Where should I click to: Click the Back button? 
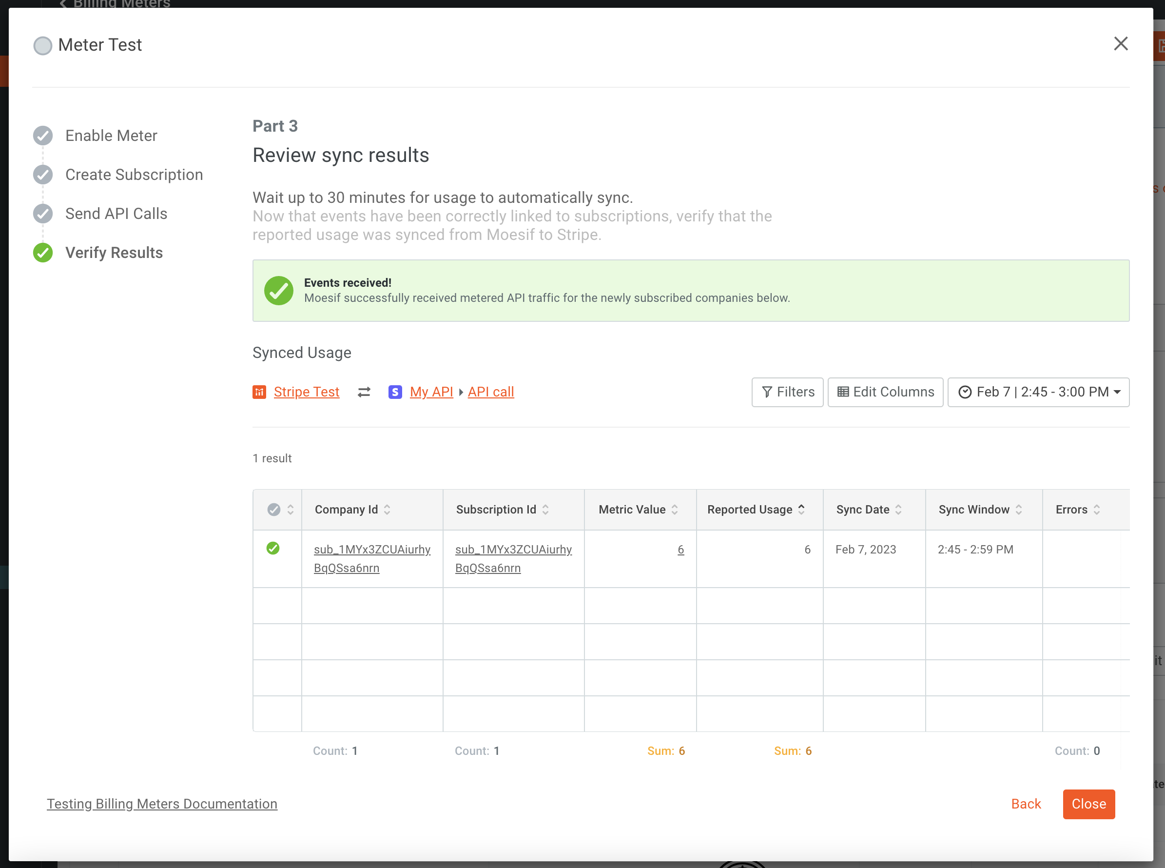click(1027, 804)
